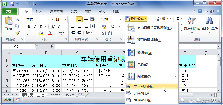Select 新建规则 in the menu

click(152, 87)
